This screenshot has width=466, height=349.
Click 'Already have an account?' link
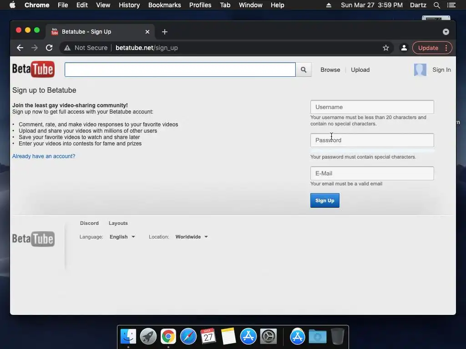click(x=44, y=156)
